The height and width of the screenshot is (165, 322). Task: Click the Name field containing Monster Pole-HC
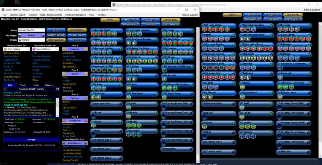(x=31, y=30)
